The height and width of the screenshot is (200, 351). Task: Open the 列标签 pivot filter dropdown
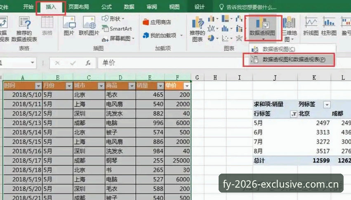click(x=327, y=104)
